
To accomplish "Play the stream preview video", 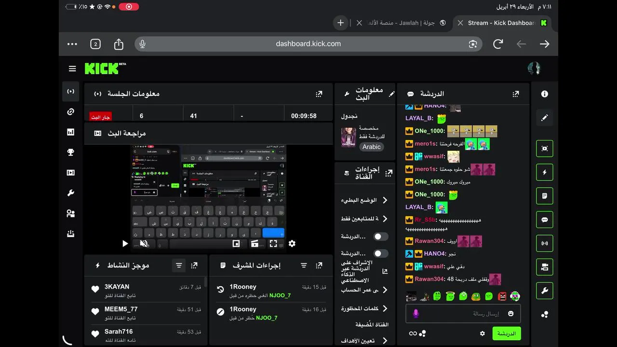I will pos(125,244).
